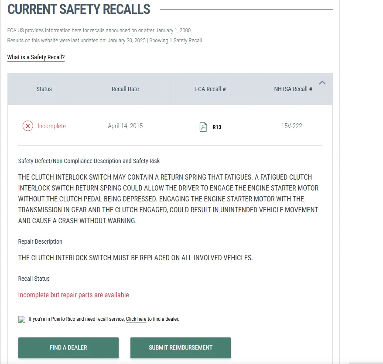Open the R13 recall PDF icon
Screen dimensions: 383x364
pyautogui.click(x=203, y=127)
